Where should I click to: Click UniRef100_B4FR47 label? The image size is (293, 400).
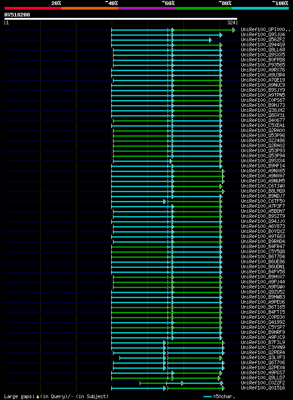pyautogui.click(x=263, y=247)
